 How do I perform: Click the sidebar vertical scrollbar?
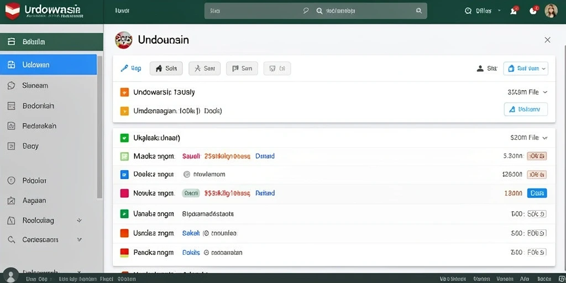coord(100,127)
